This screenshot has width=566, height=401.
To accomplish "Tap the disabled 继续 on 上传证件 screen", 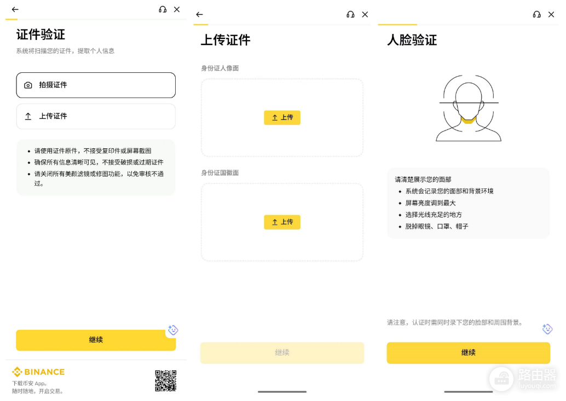I will tap(282, 353).
